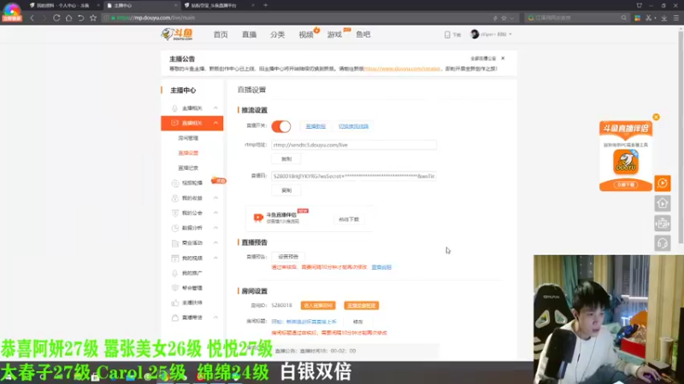Image resolution: width=684 pixels, height=384 pixels.
Task: Open the browser hamburger menu icon
Action: pos(676,18)
